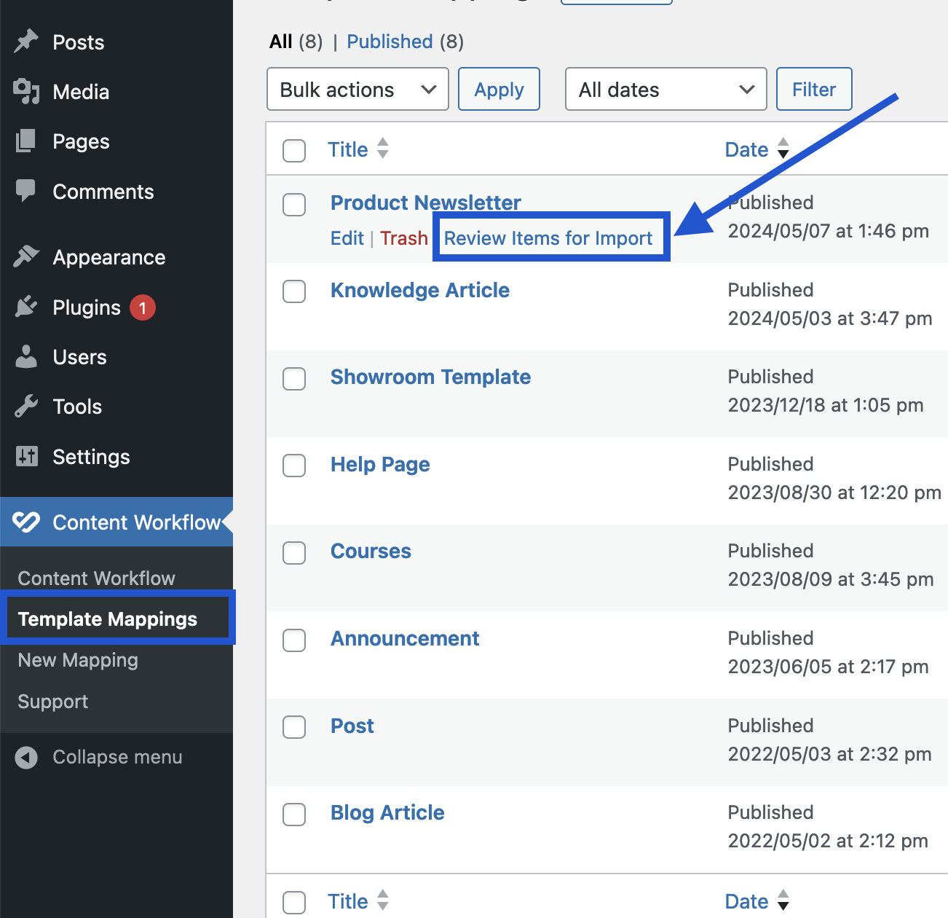Open Plugins via the plug icon
This screenshot has width=948, height=918.
(x=25, y=307)
